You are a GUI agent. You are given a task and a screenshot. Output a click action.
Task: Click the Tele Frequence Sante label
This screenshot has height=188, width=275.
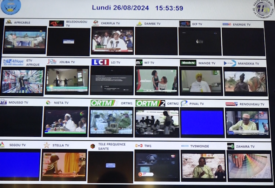pyautogui.click(x=112, y=146)
